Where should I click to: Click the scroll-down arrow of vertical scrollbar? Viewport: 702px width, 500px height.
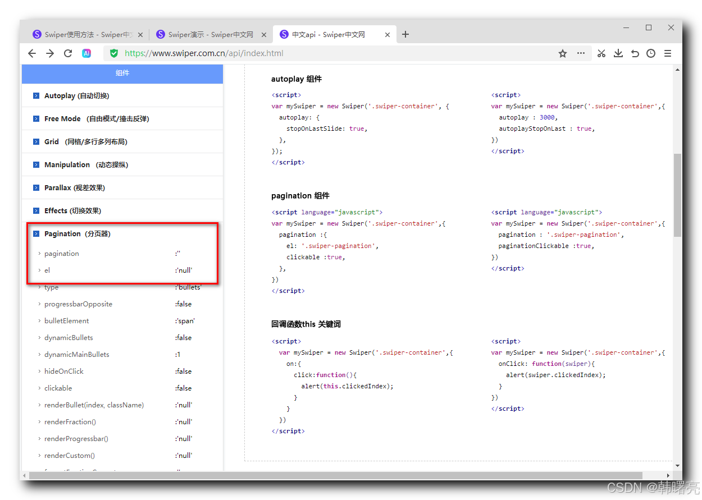677,466
